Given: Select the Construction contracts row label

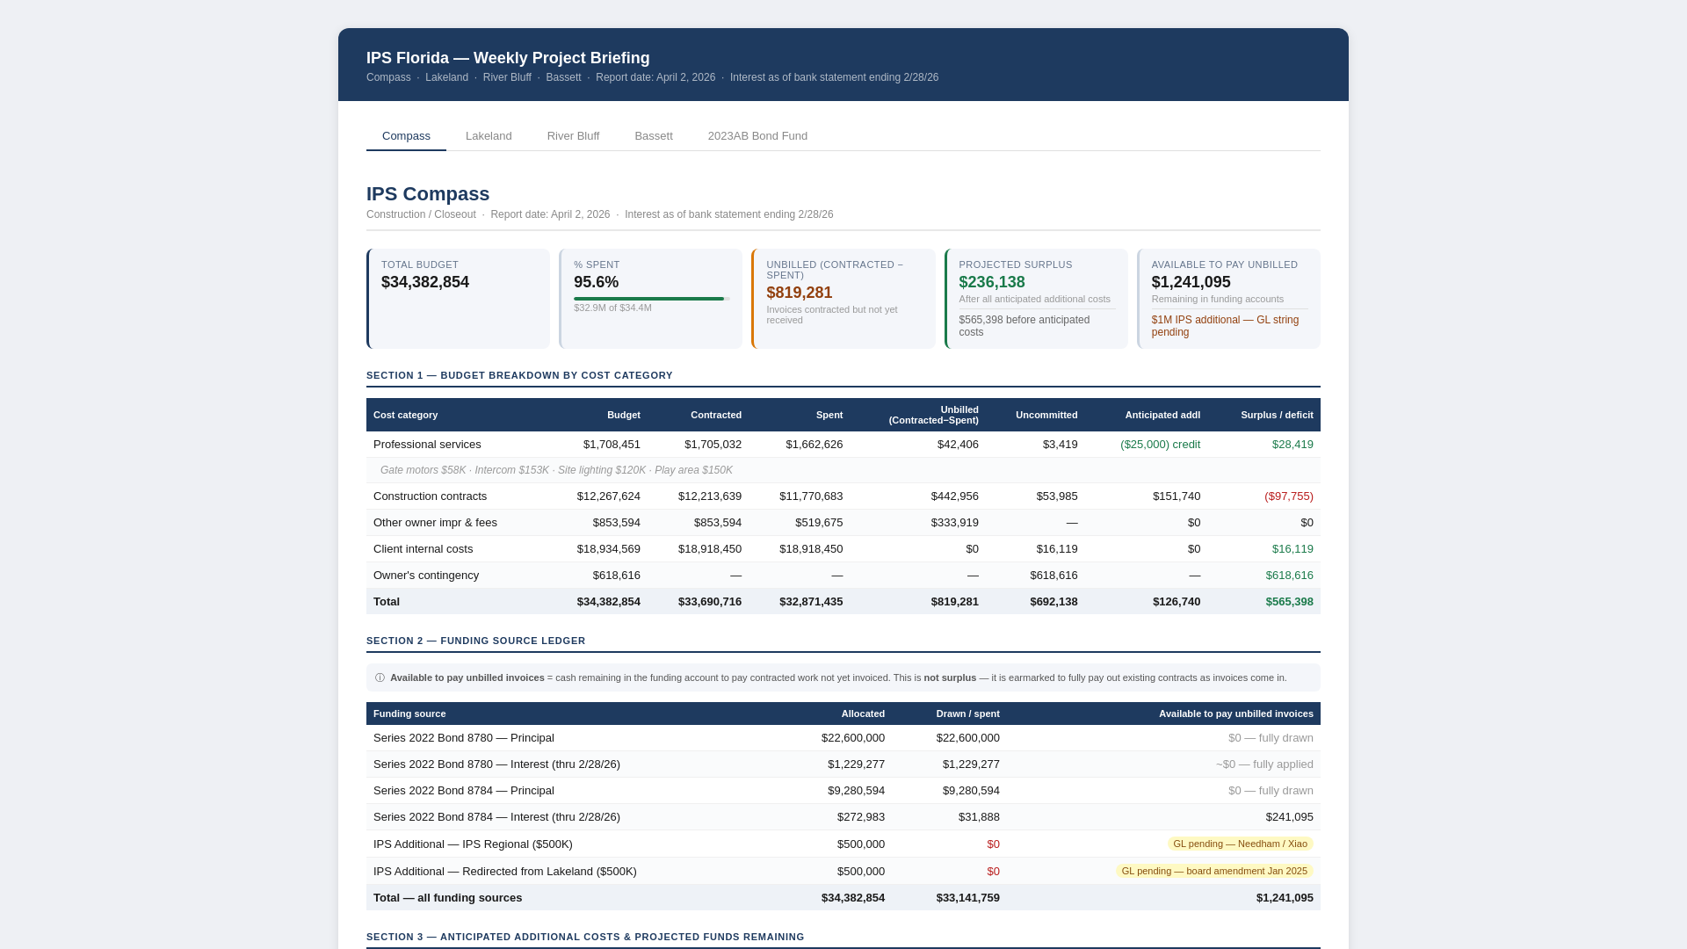Looking at the screenshot, I should click(430, 496).
